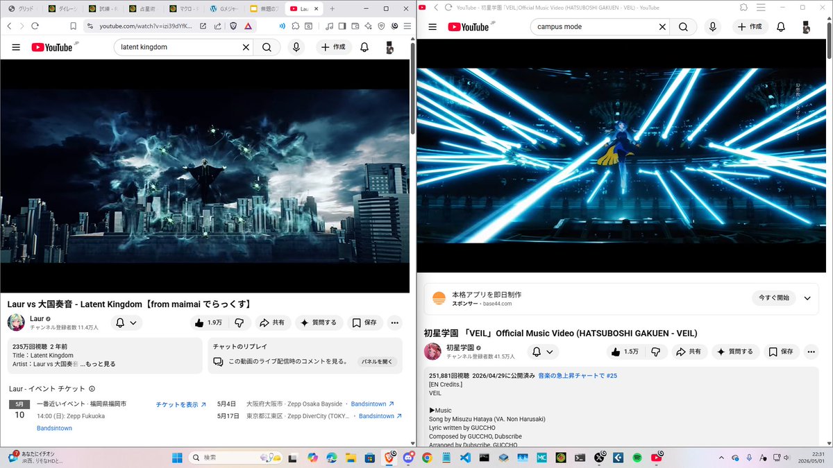Expand description with ...もっと見る

click(x=97, y=364)
